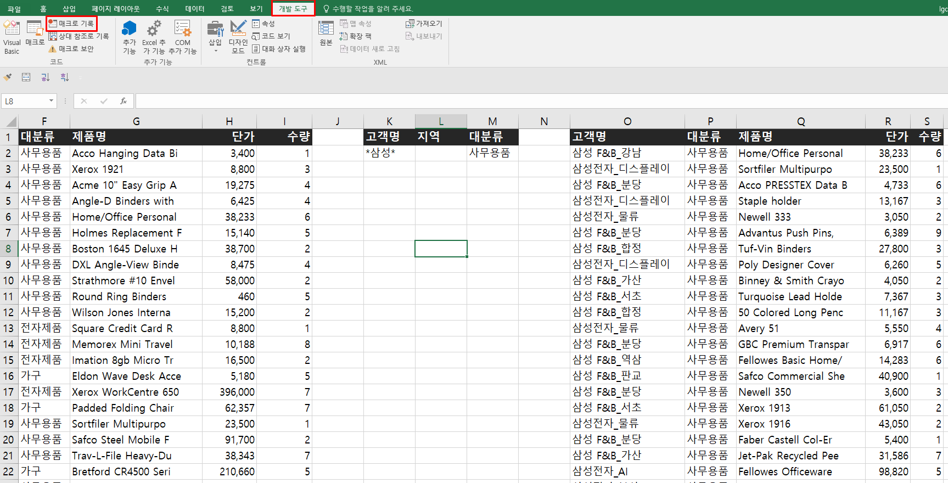Select row 17 header
The width and height of the screenshot is (948, 483).
[x=9, y=392]
